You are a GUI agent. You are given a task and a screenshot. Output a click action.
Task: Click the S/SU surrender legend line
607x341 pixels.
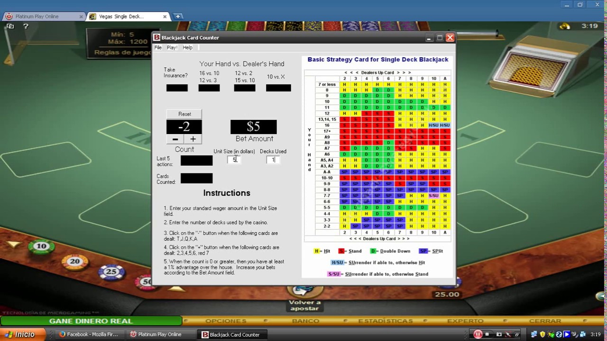(378, 274)
